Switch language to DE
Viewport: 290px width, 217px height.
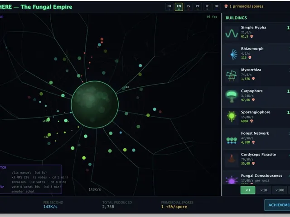pyautogui.click(x=217, y=7)
